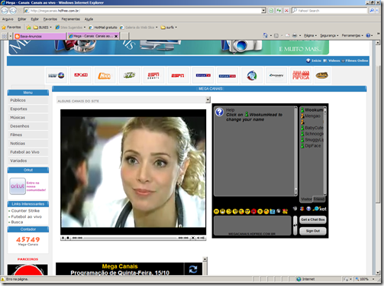Open the Segurança toolbar menu

[x=329, y=35]
